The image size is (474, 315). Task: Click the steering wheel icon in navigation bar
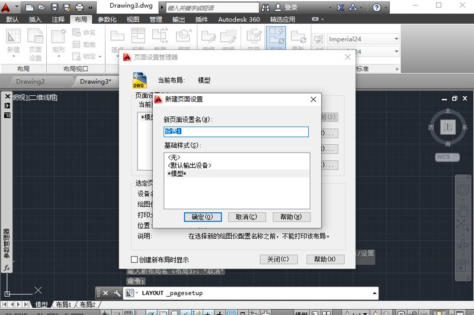pyautogui.click(x=463, y=190)
